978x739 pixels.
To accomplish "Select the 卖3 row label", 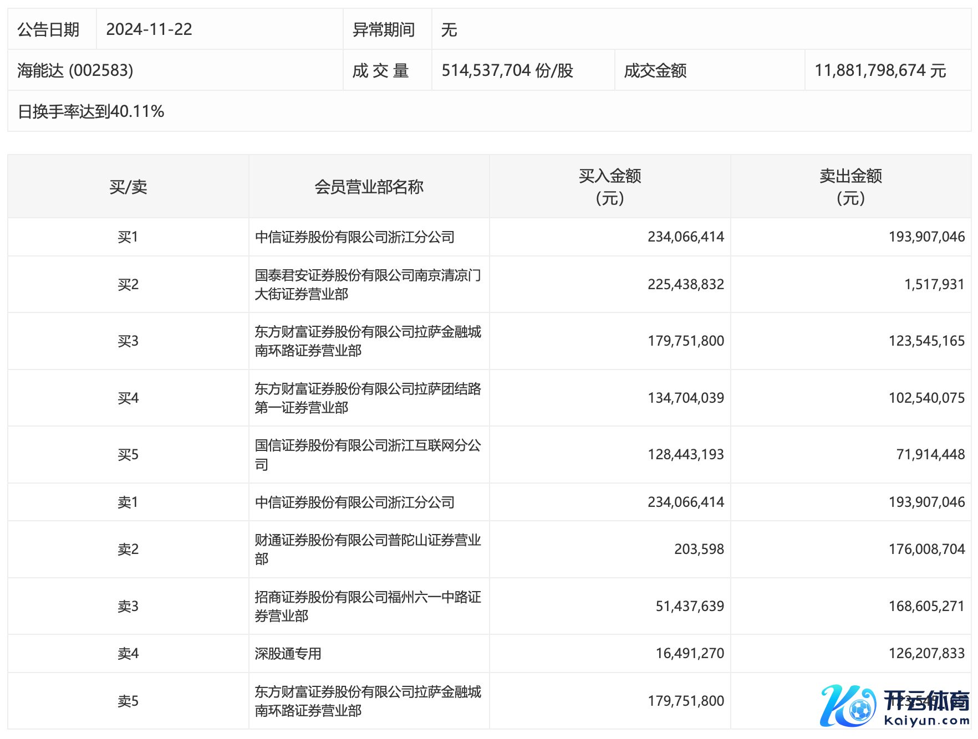I will (x=128, y=606).
